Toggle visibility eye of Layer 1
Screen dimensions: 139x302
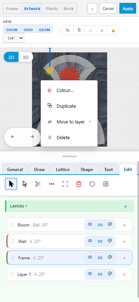pyautogui.click(x=90, y=274)
